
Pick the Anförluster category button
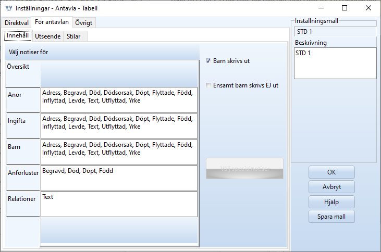coord(22,178)
